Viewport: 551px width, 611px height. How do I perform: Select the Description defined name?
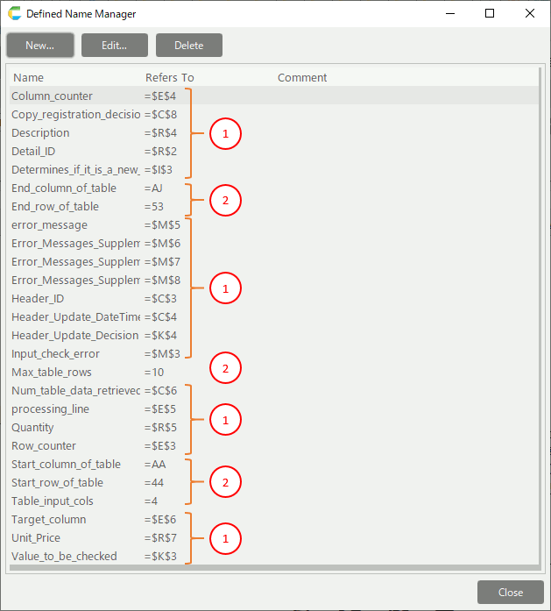pos(40,133)
